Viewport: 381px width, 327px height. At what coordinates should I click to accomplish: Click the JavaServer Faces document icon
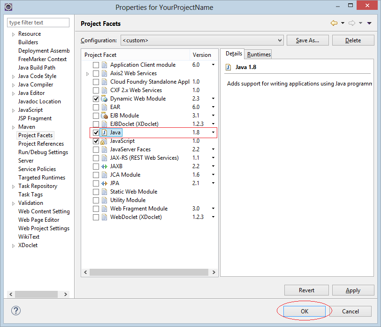tap(105, 149)
